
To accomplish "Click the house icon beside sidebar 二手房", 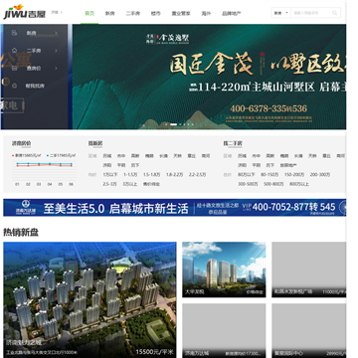I will point(14,51).
